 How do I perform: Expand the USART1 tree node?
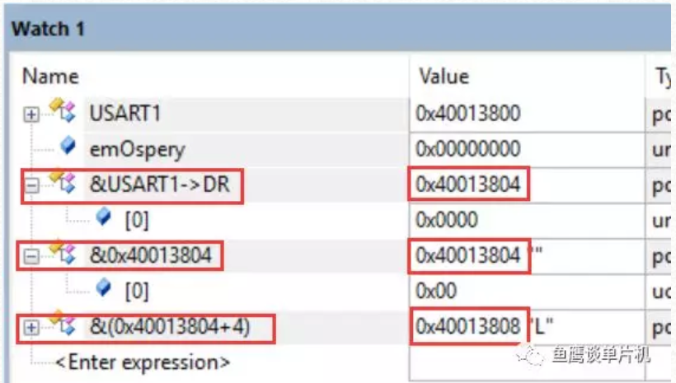pyautogui.click(x=31, y=114)
